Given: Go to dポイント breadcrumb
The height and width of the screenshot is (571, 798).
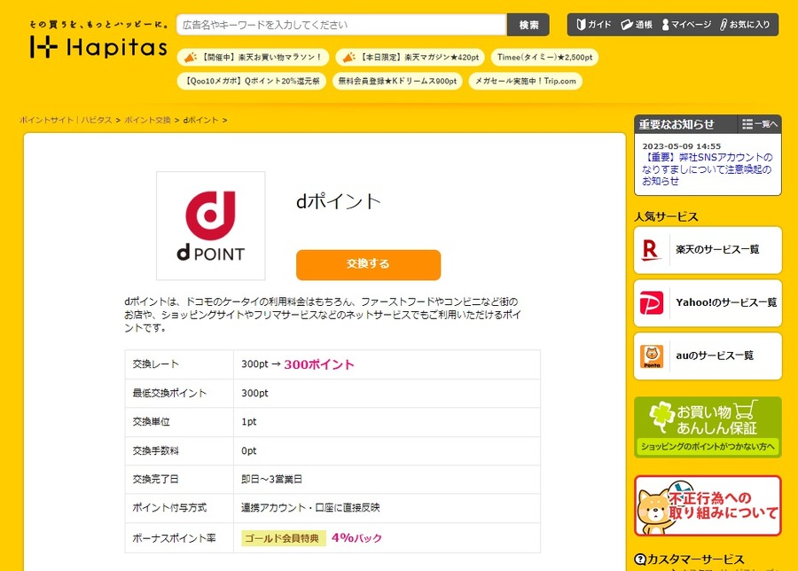Looking at the screenshot, I should [x=200, y=120].
